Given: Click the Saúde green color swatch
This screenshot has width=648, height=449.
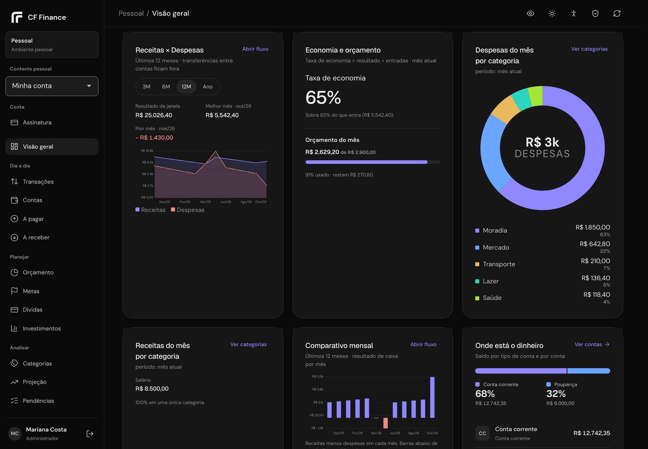Looking at the screenshot, I should coord(477,298).
